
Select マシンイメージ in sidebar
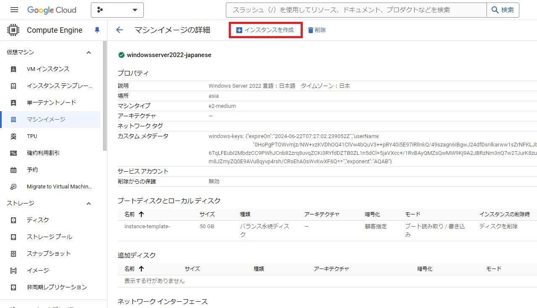(x=50, y=119)
